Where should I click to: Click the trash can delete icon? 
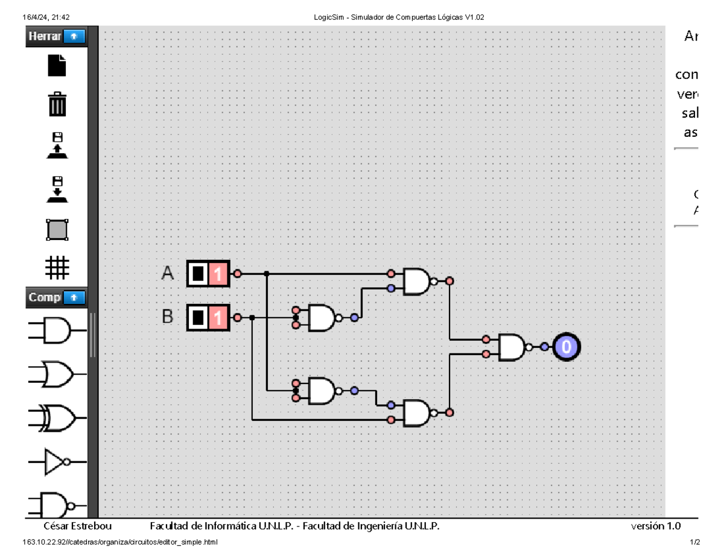(x=57, y=104)
